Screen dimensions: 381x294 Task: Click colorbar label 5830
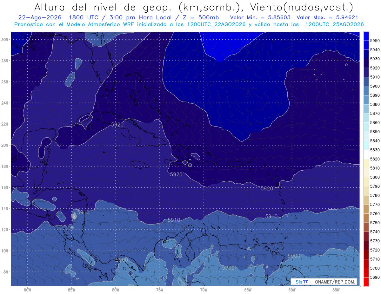pos(375,150)
